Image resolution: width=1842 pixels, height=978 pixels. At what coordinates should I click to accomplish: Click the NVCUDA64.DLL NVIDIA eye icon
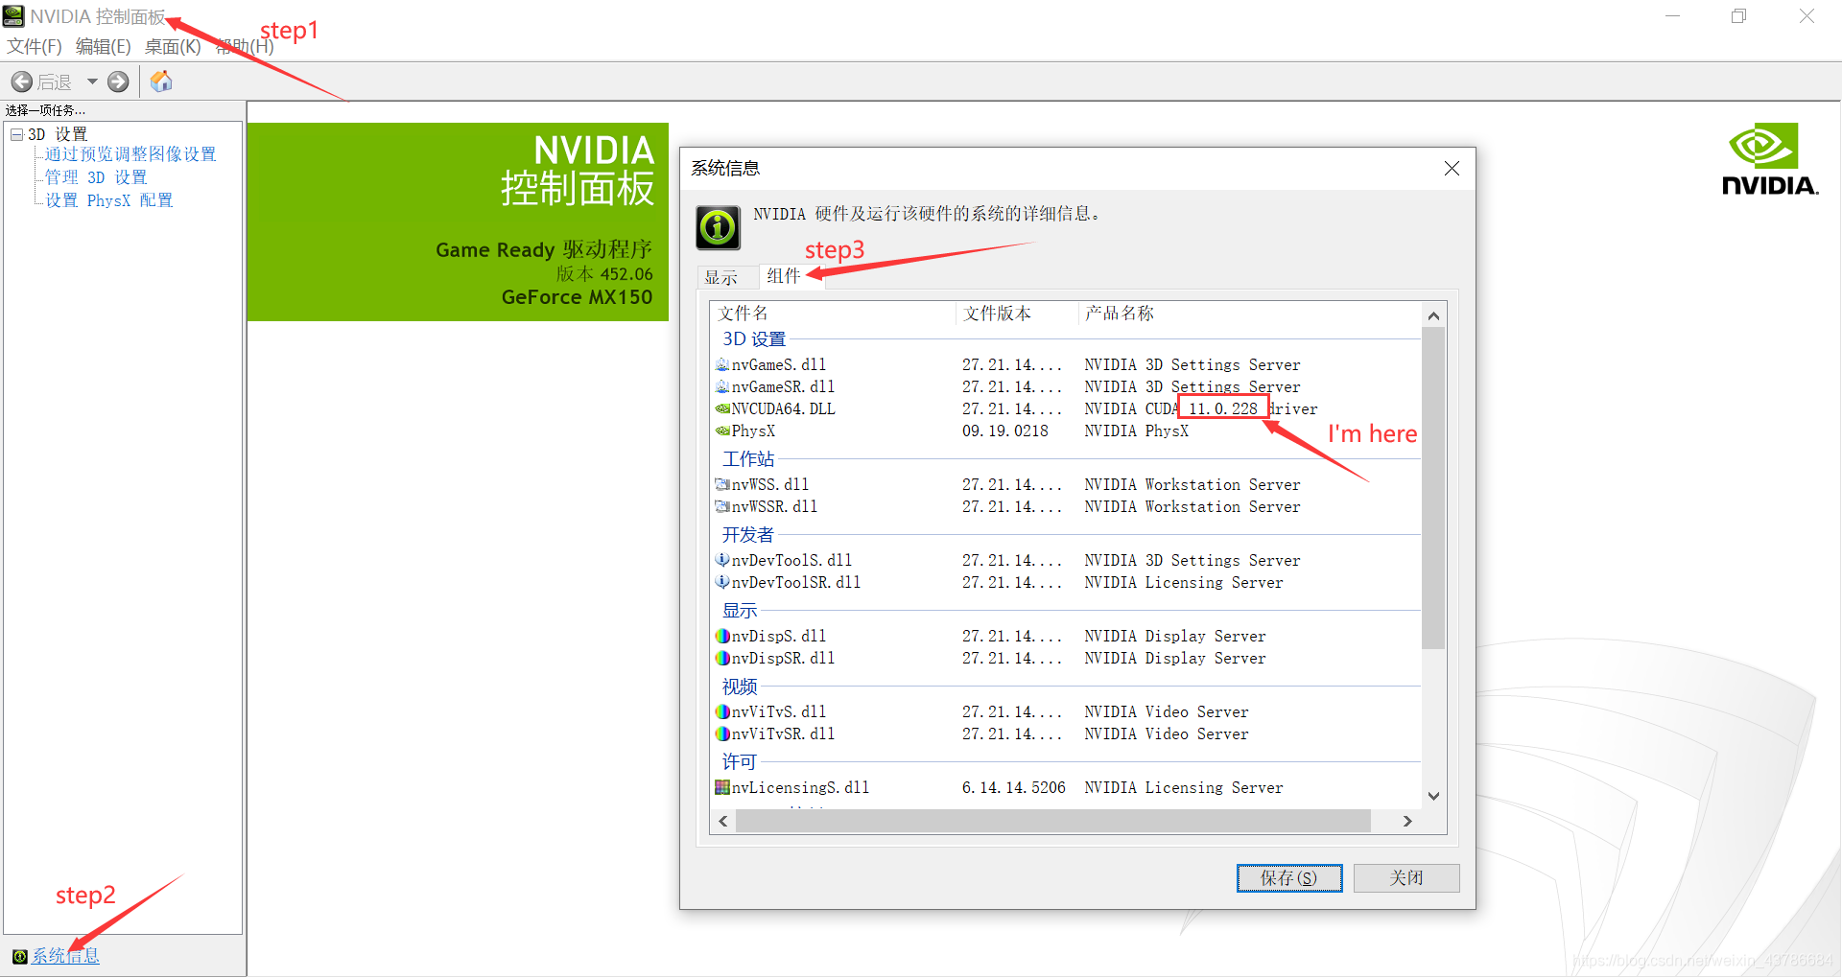[722, 408]
